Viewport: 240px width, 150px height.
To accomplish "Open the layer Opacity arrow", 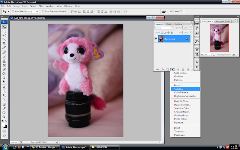I will [190, 28].
